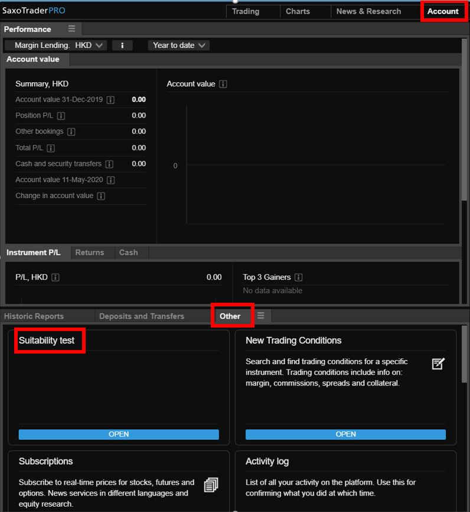Click the lower panel vertical scrollbar
Image resolution: width=470 pixels, height=512 pixels.
pyautogui.click(x=465, y=354)
